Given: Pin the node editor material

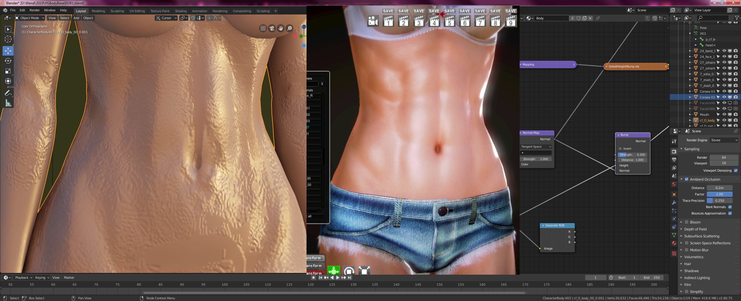Looking at the screenshot, I should (x=598, y=18).
